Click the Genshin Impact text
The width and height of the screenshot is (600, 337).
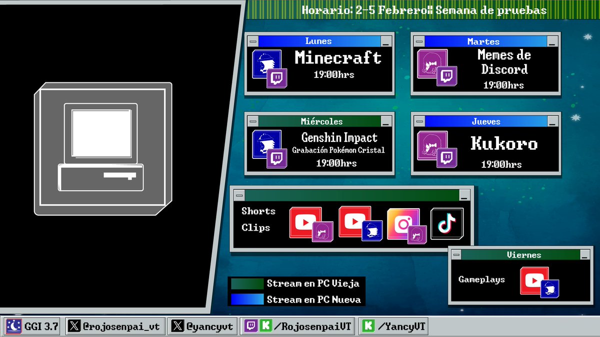click(339, 137)
